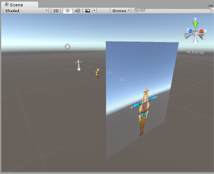Click the green Y axis cone

coord(195,26)
